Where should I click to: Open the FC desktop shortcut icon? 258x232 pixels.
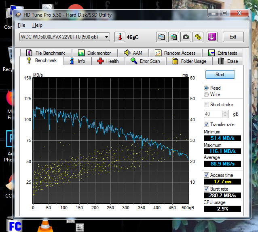[x=15, y=226]
